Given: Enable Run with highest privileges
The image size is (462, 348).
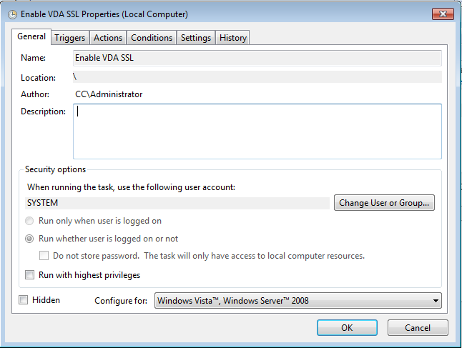Looking at the screenshot, I should tap(30, 274).
